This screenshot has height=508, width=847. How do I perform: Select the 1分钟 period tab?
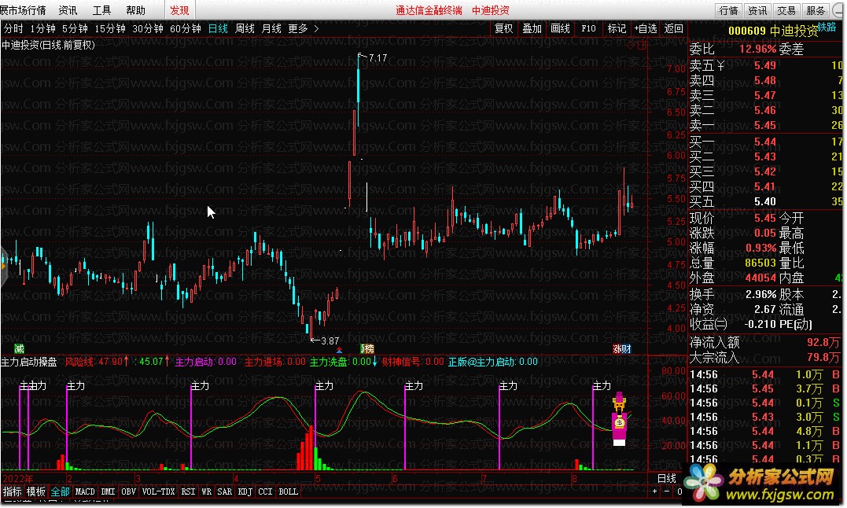pos(42,28)
